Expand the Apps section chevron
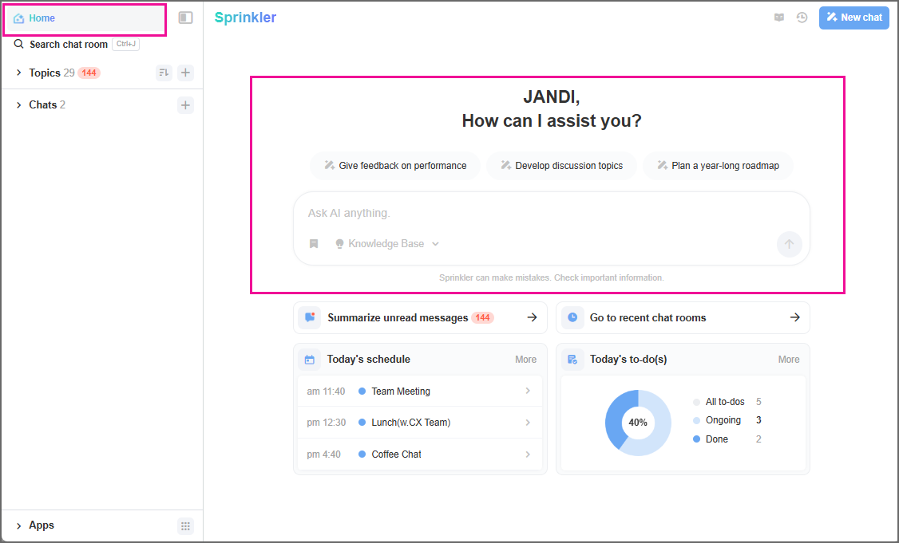 (19, 525)
